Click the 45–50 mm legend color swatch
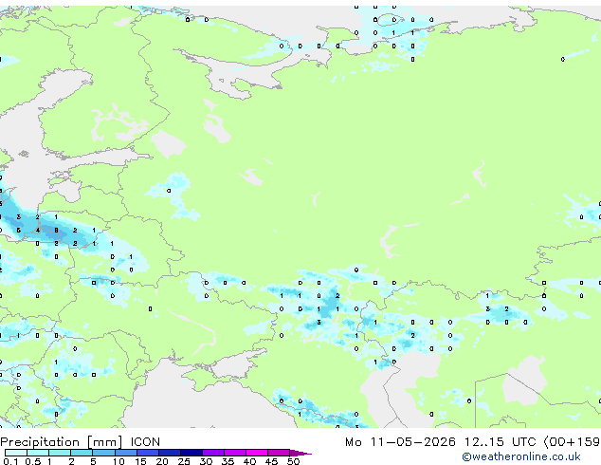Image resolution: width=601 pixels, height=465 pixels. pyautogui.click(x=279, y=453)
